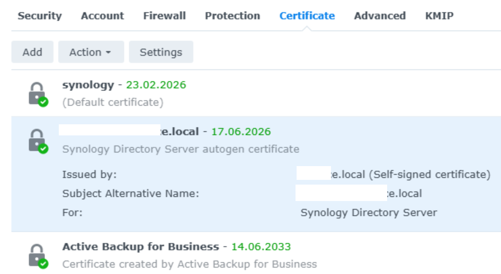Switch to the Account tab
501x274 pixels.
(102, 16)
